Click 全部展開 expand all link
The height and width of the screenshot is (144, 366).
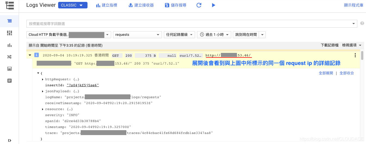pos(326,73)
